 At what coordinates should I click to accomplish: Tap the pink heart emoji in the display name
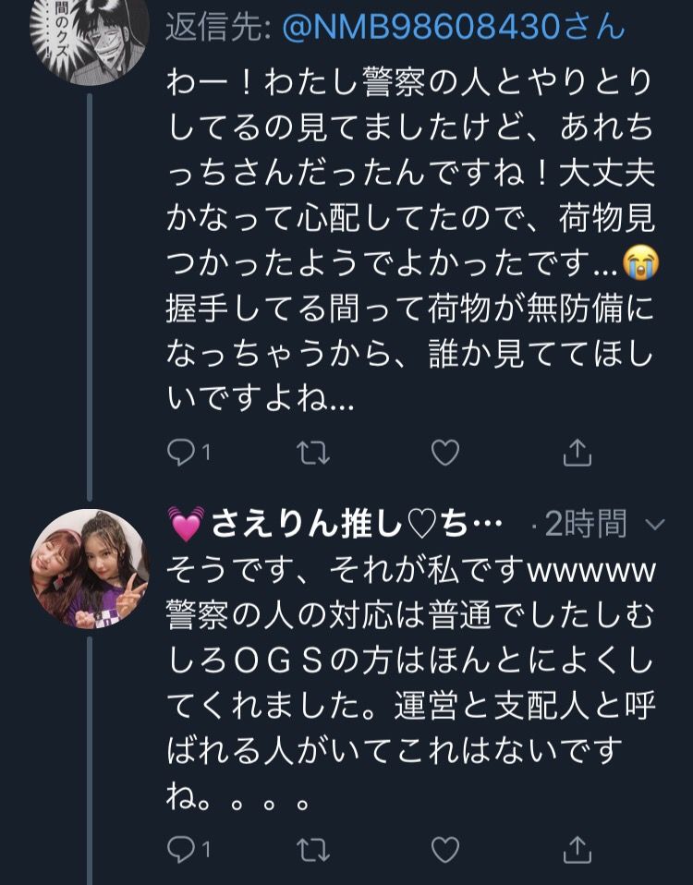[186, 525]
